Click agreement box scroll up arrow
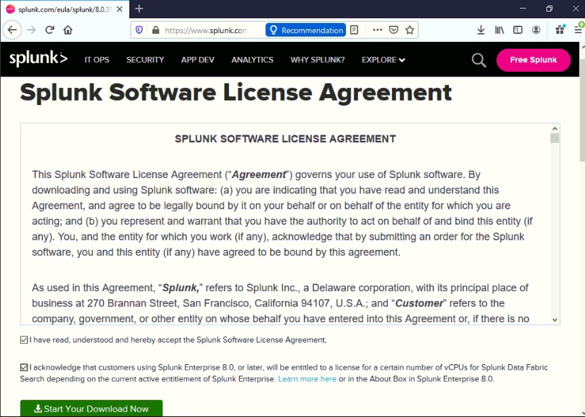 tap(555, 129)
